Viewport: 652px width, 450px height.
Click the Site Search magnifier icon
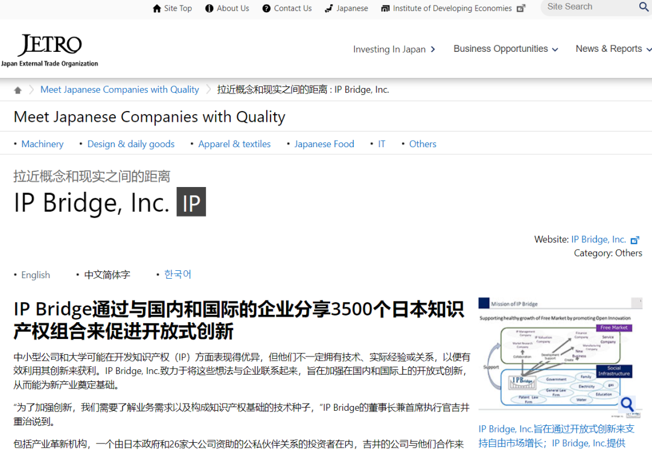(x=644, y=7)
